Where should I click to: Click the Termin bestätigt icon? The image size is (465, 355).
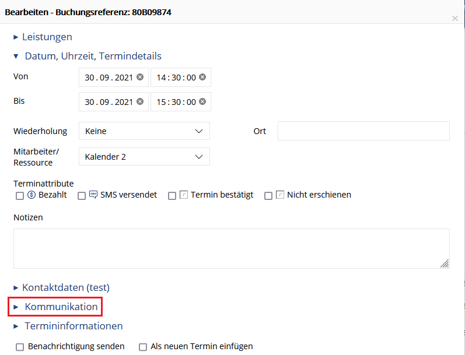(x=184, y=195)
